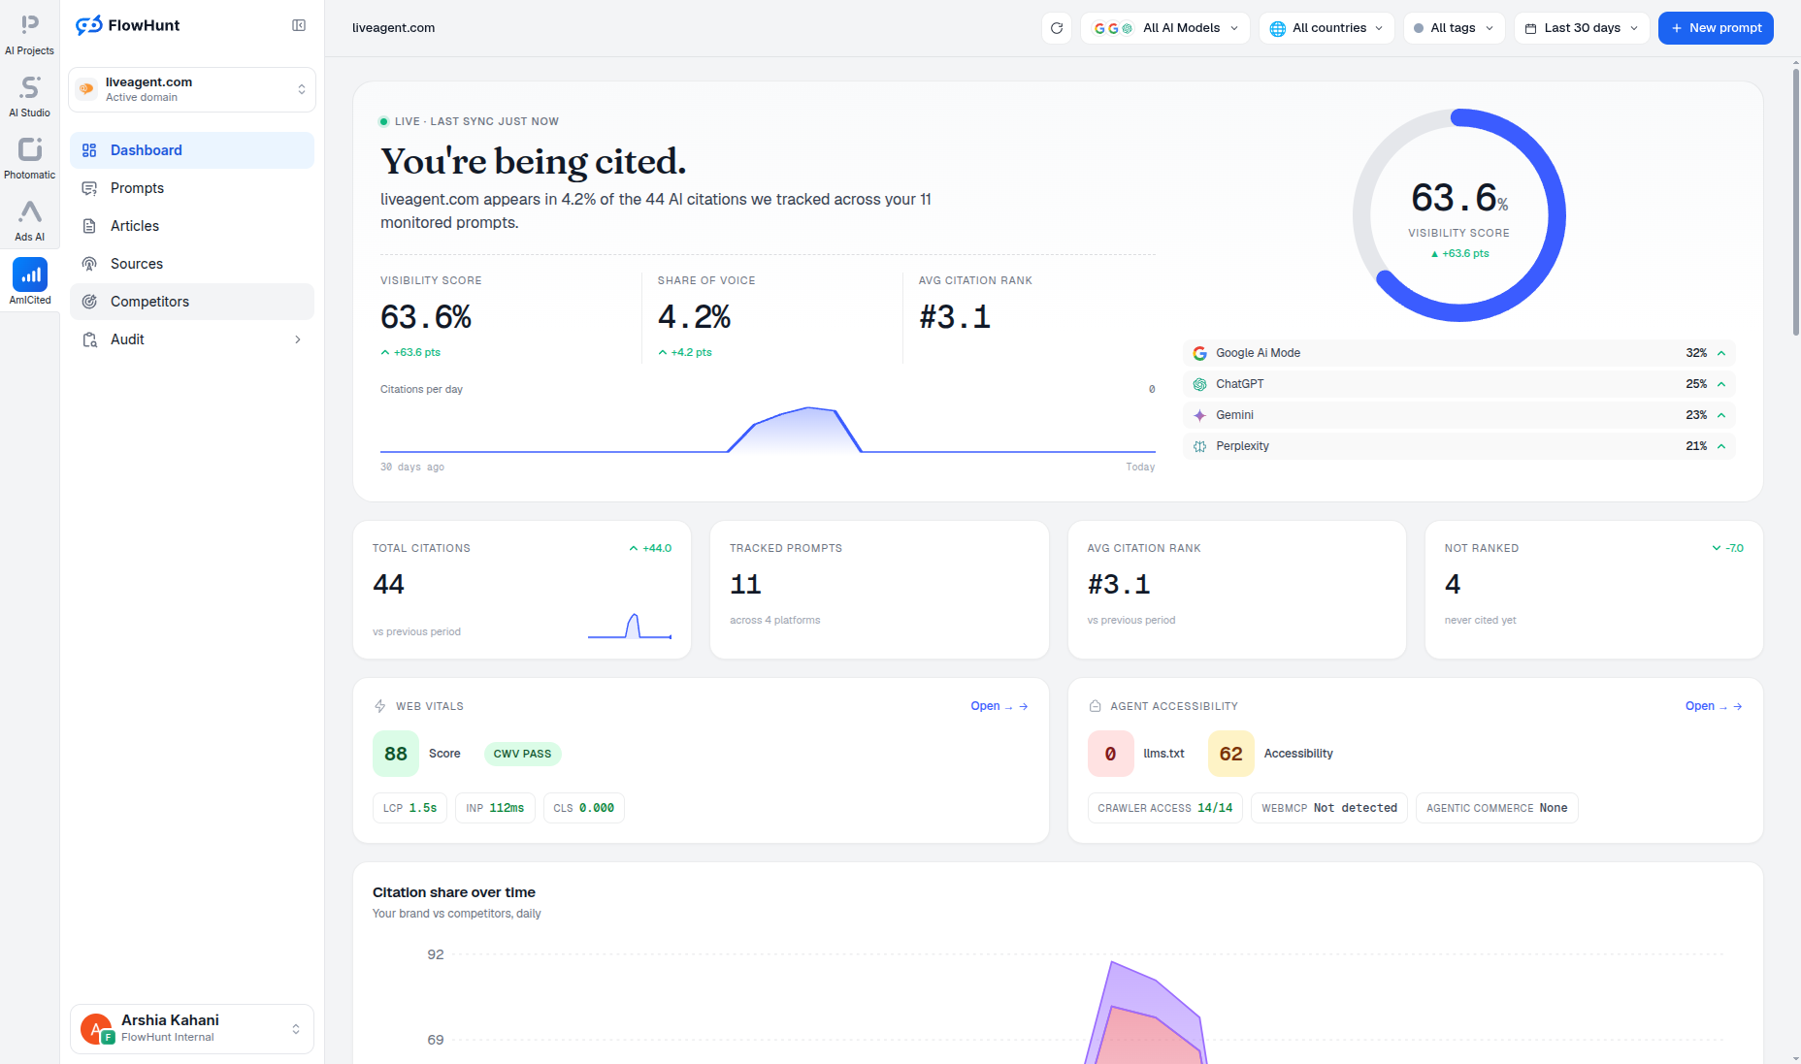Click the New prompt button
This screenshot has height=1064, width=1801.
point(1716,28)
